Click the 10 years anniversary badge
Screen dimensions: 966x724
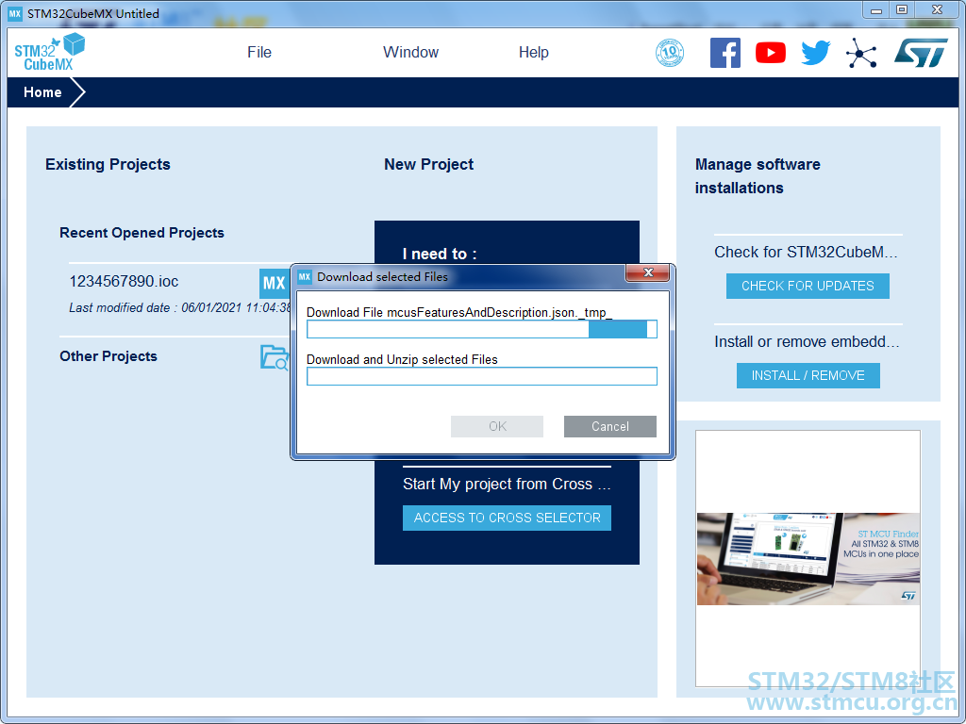click(670, 53)
